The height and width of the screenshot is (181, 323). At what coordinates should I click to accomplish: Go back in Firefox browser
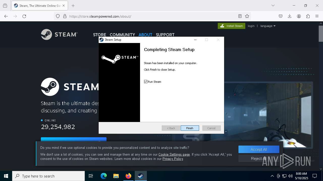pyautogui.click(x=6, y=16)
